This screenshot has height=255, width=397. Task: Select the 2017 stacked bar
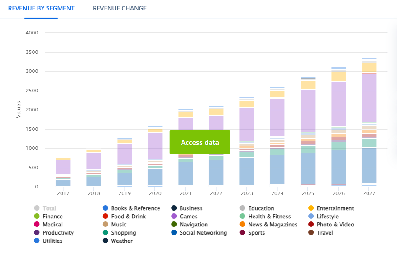[63, 172]
